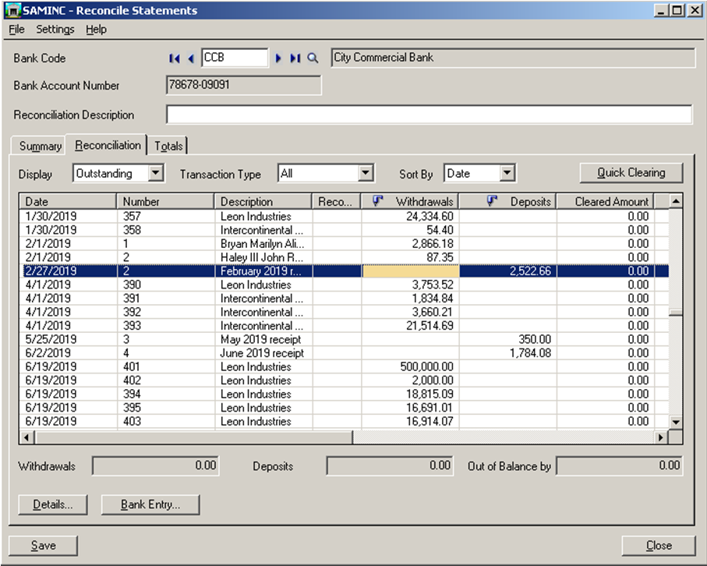Go to first bank code record
This screenshot has width=707, height=566.
click(x=175, y=58)
